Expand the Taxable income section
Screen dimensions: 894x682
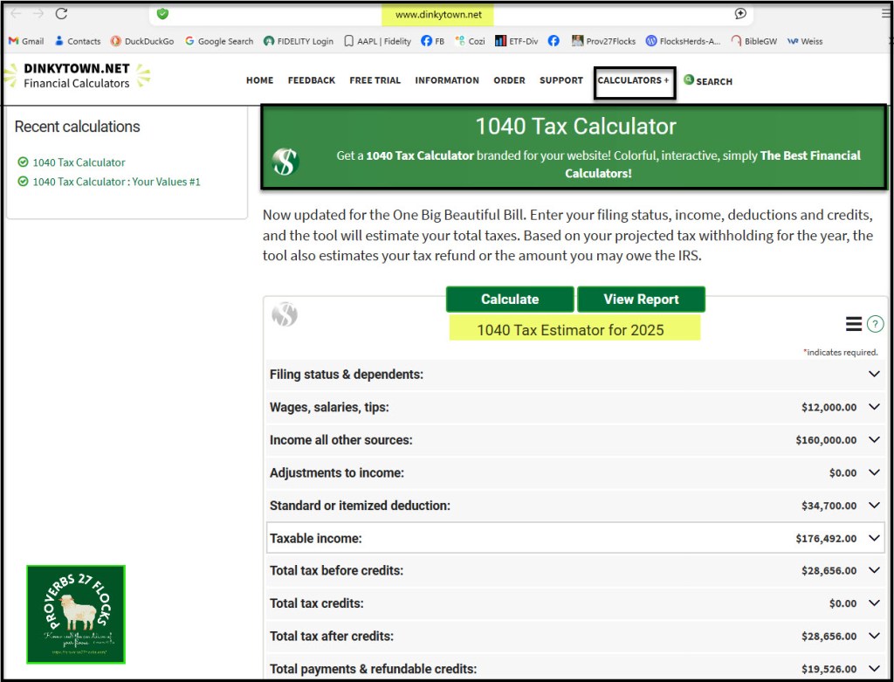click(x=875, y=538)
